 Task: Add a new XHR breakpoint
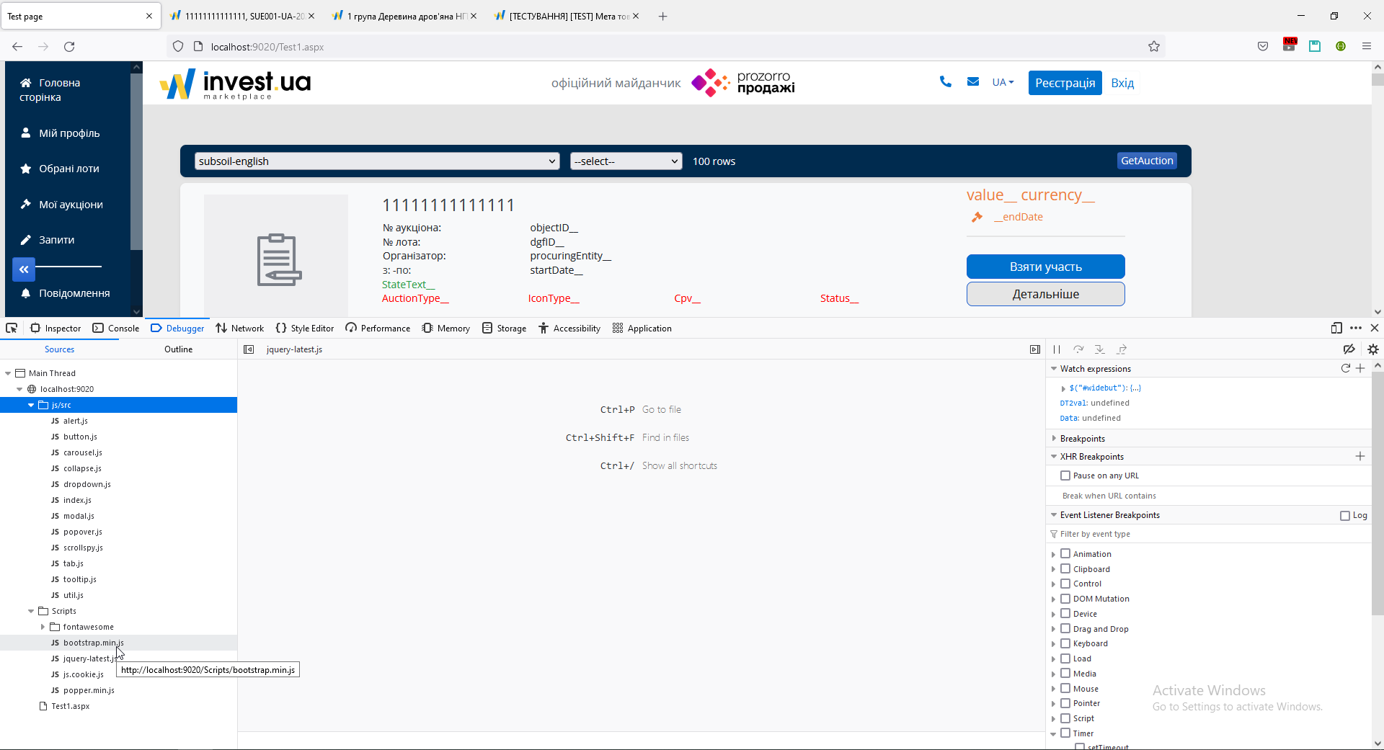pyautogui.click(x=1360, y=456)
